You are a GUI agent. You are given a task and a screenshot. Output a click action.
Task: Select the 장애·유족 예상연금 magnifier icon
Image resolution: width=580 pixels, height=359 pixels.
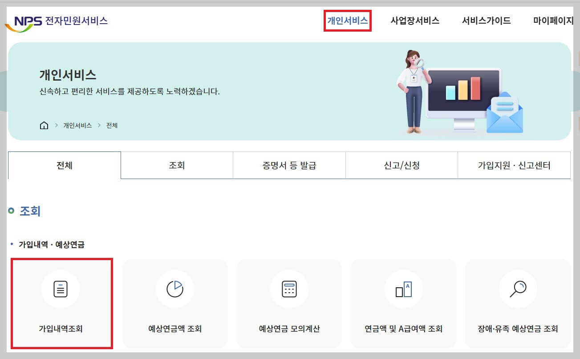518,288
